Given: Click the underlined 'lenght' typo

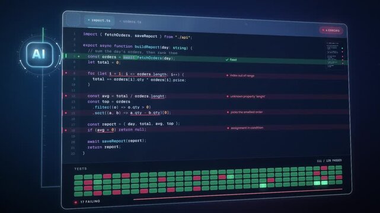Looking at the screenshot, I should (x=158, y=96).
